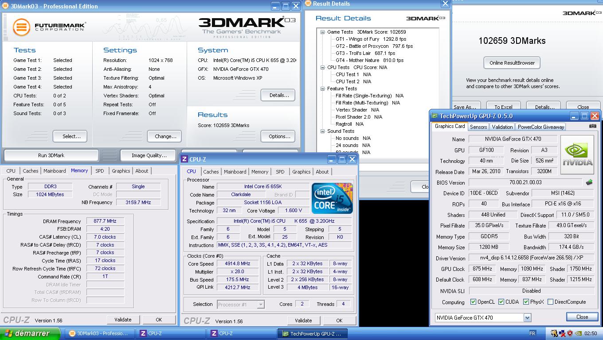603x340 pixels.
Task: Open the GPU selector dropdown in GPU-Z
Action: pos(527,317)
